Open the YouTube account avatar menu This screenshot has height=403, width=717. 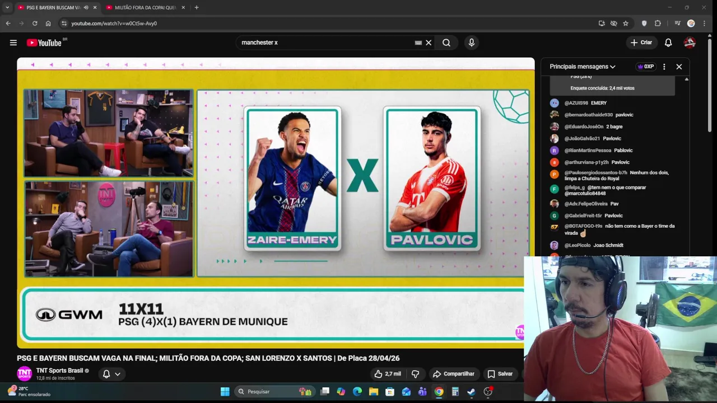click(x=690, y=43)
